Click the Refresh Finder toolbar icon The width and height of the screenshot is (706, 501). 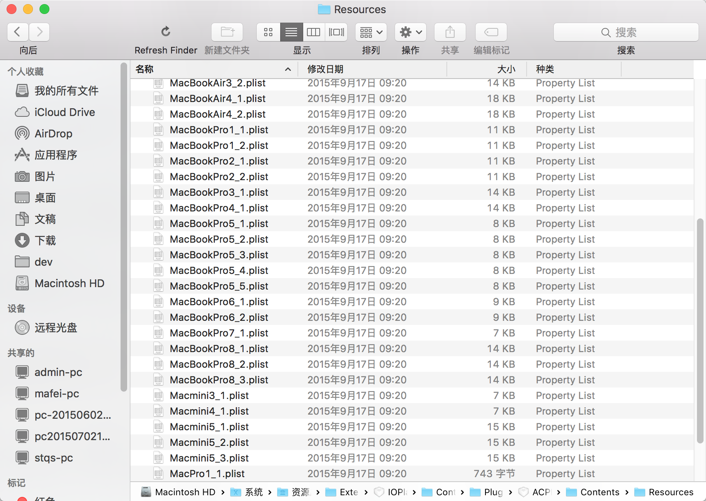point(166,32)
